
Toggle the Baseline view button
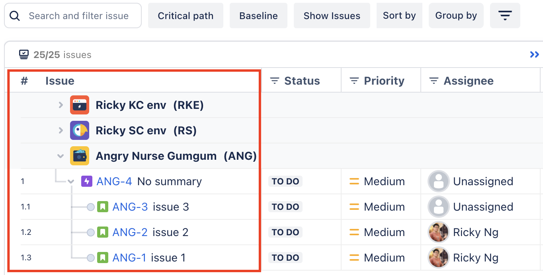point(258,16)
